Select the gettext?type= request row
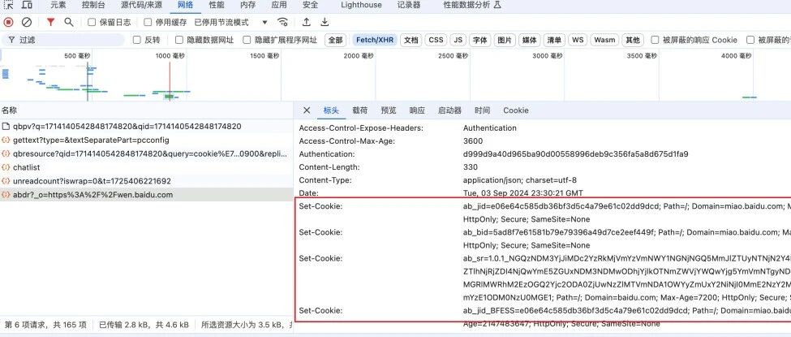 coord(146,140)
